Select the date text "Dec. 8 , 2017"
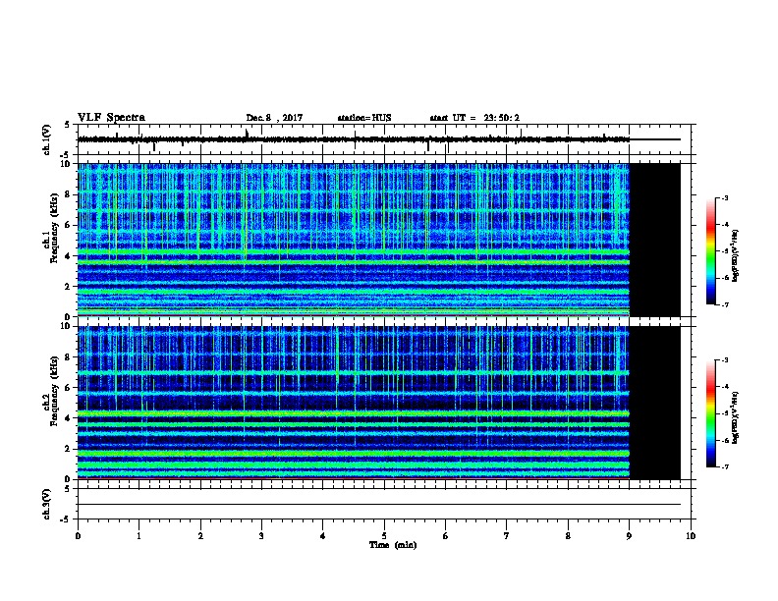This screenshot has height=601, width=778. click(274, 118)
